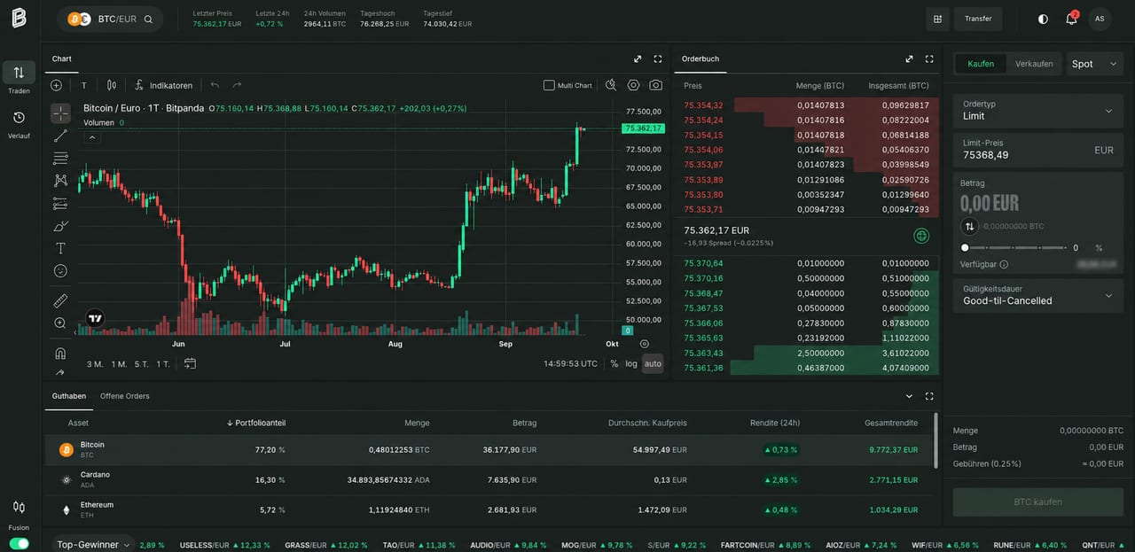Toggle log scale on the chart
Image resolution: width=1135 pixels, height=552 pixels.
point(631,363)
